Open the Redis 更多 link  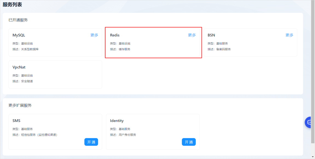point(192,35)
